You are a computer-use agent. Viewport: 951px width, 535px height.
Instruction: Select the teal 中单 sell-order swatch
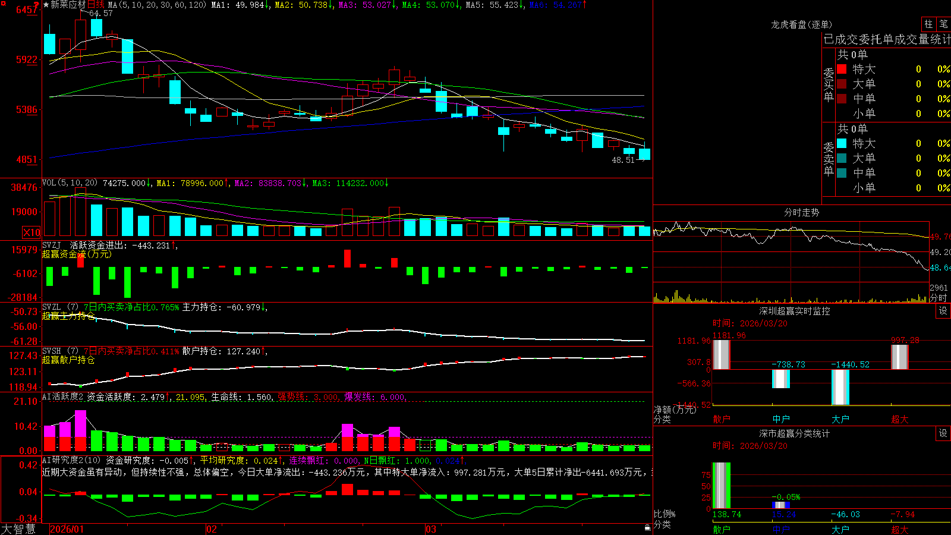click(842, 173)
